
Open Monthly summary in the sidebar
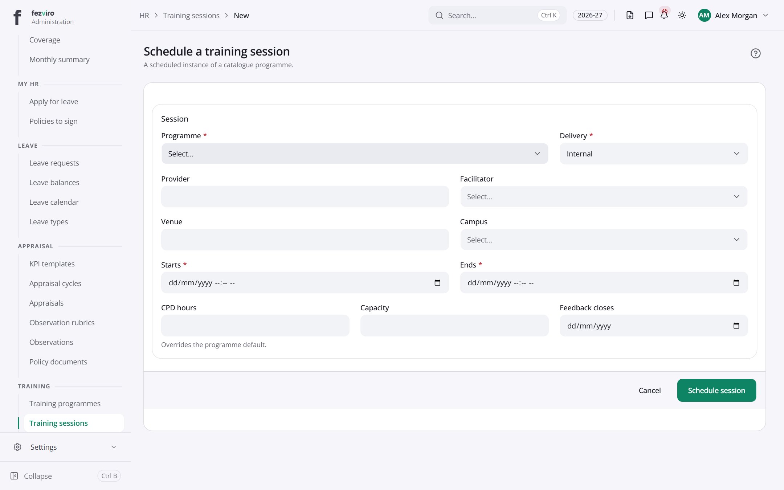click(60, 60)
